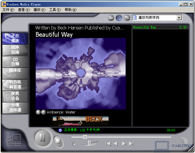Open the 播放列表样例 playlist dropdown
The height and width of the screenshot is (153, 195).
point(179,18)
